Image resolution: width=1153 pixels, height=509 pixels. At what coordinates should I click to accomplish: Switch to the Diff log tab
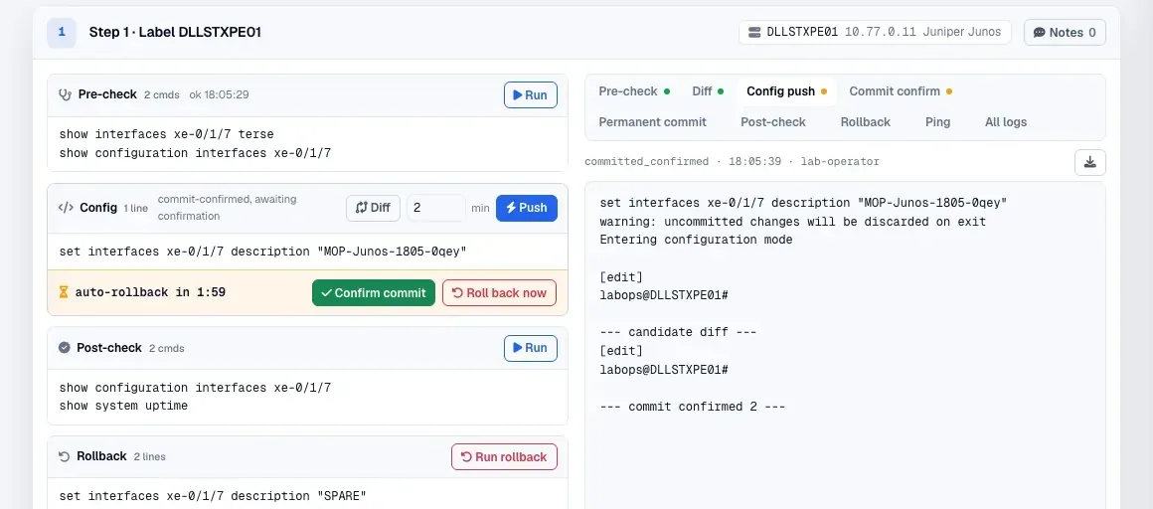tap(708, 91)
